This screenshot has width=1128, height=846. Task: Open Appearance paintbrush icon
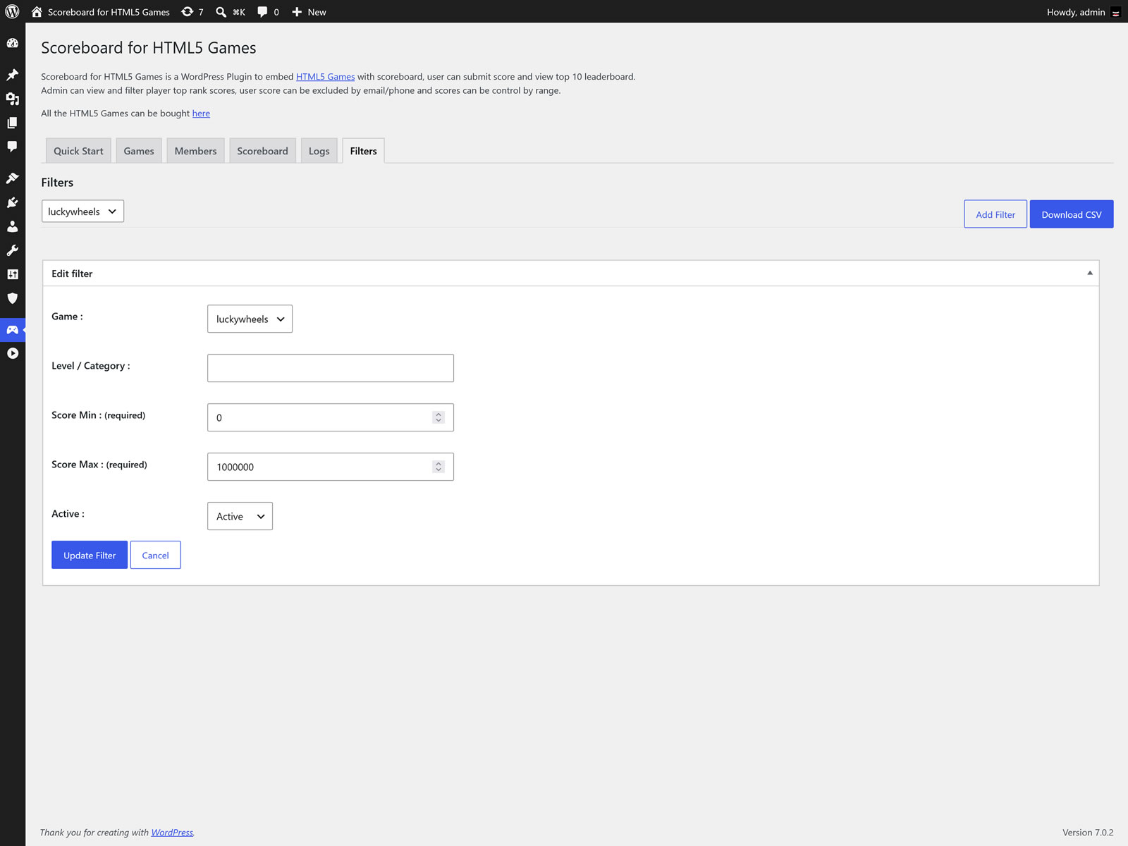(x=12, y=178)
